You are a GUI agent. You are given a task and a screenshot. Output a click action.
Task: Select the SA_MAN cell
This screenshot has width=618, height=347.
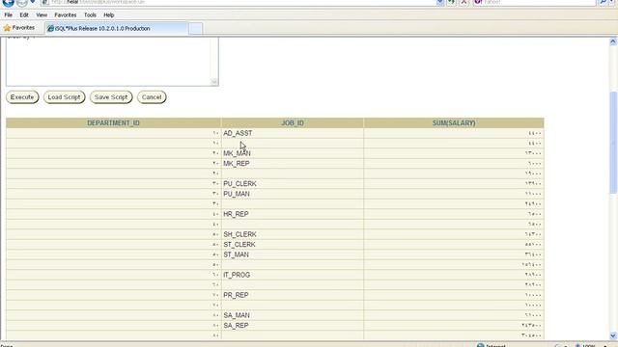pos(293,315)
